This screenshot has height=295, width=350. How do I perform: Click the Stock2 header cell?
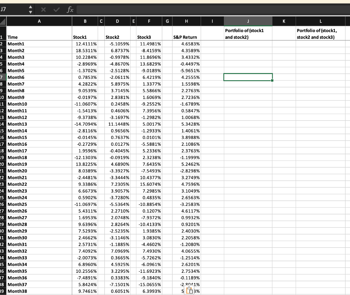118,33
